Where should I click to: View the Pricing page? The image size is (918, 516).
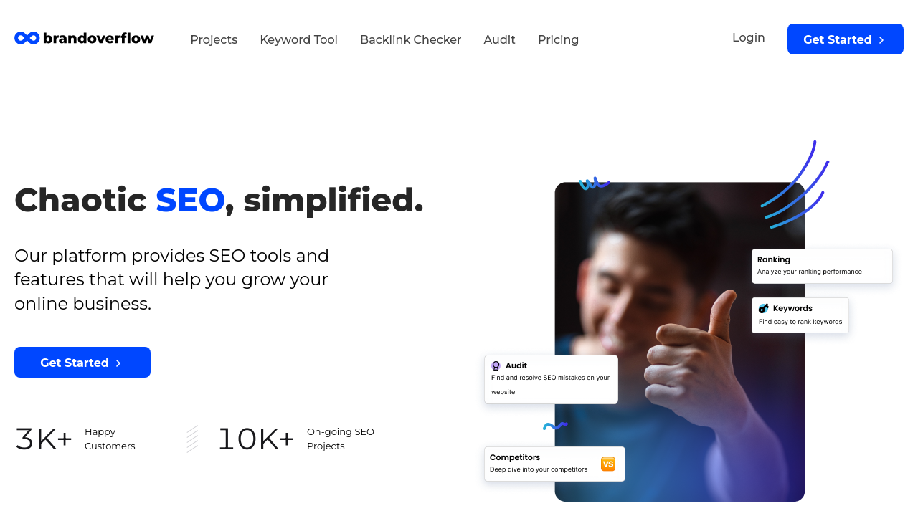pyautogui.click(x=558, y=39)
